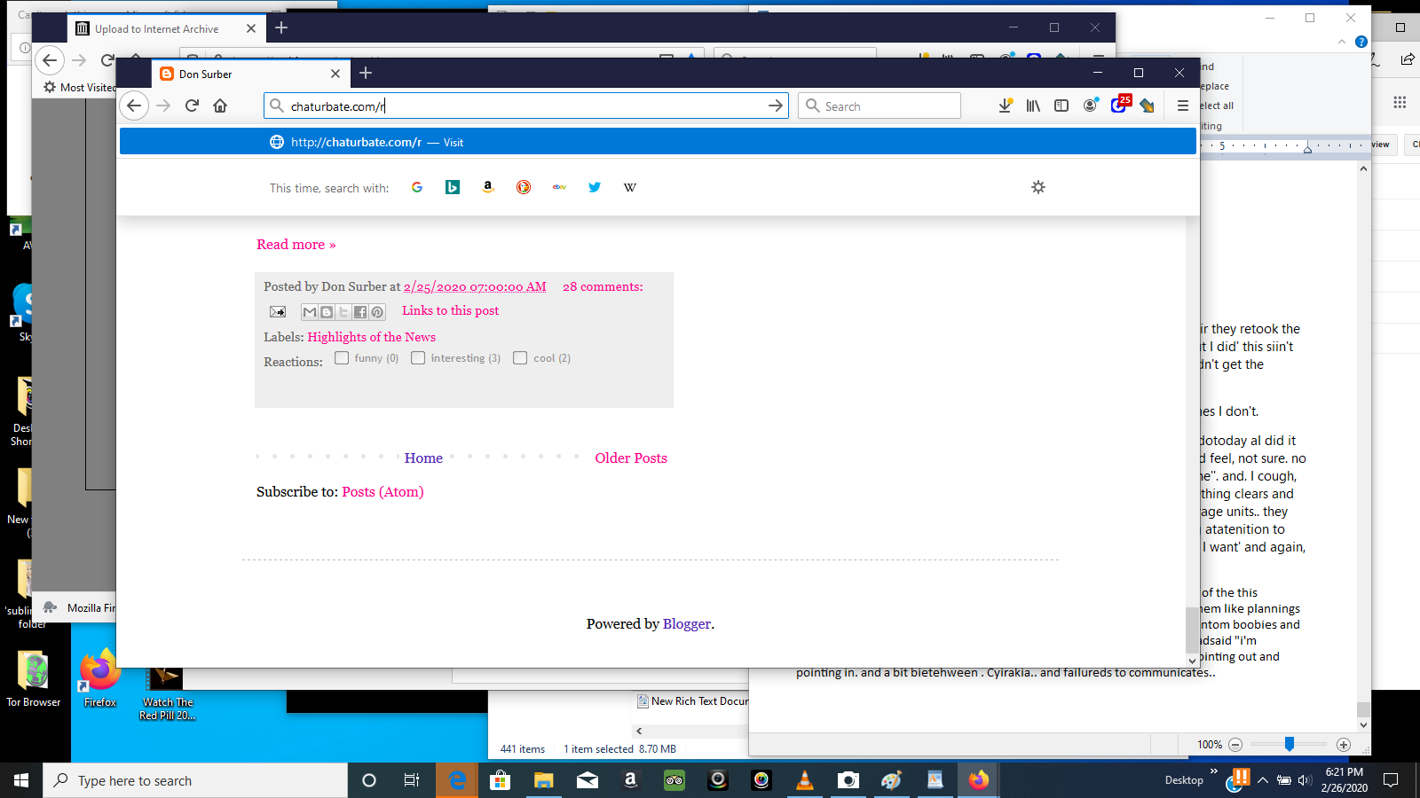Open the Blogger link in footer
1420x798 pixels.
coord(687,624)
